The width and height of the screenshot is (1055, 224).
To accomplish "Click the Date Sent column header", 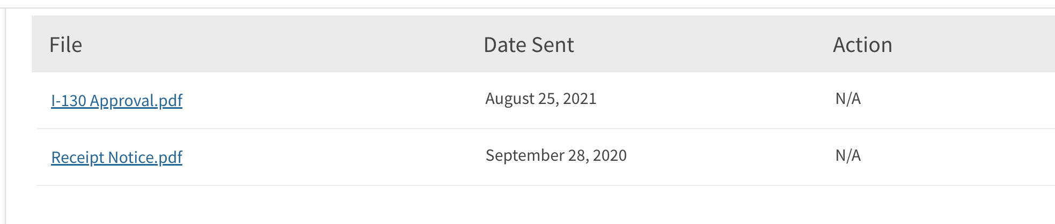I will coord(529,45).
